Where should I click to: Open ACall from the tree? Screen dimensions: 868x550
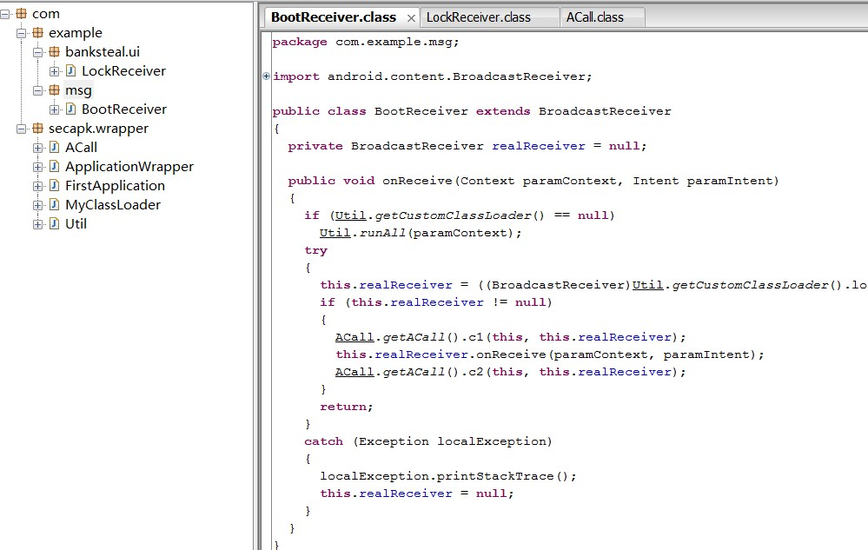[82, 148]
